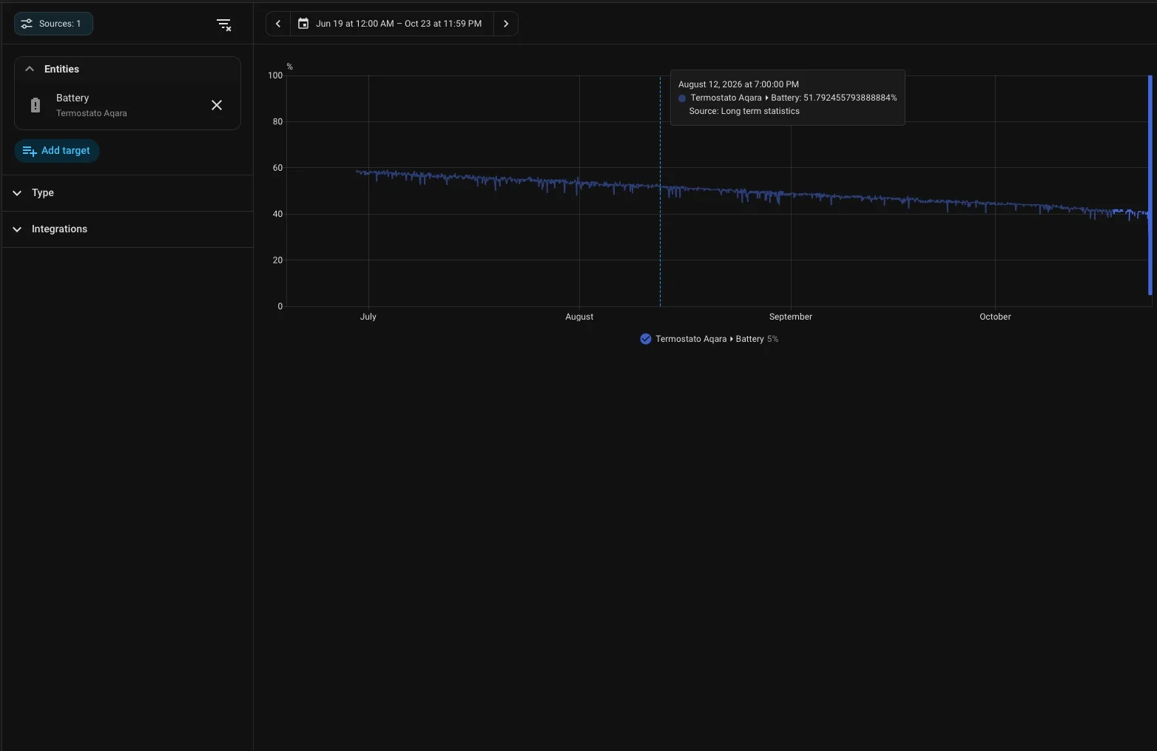Expand the Integrations section

click(127, 229)
